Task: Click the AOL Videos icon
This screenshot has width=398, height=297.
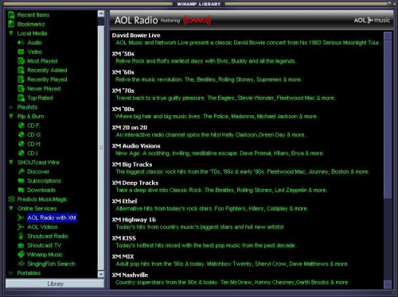Action: pos(21,227)
